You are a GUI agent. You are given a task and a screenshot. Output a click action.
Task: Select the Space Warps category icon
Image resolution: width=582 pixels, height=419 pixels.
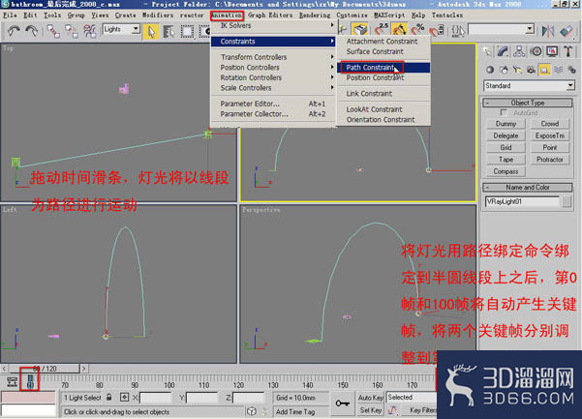coord(558,70)
